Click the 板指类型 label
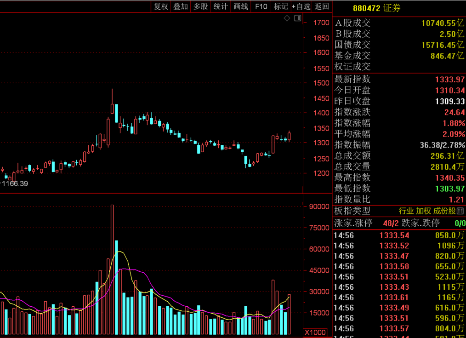Screen dimensions: 466x338 pos(352,211)
